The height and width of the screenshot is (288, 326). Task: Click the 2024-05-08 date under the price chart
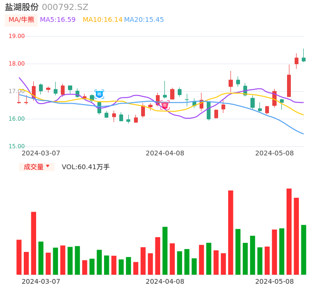click(x=274, y=153)
